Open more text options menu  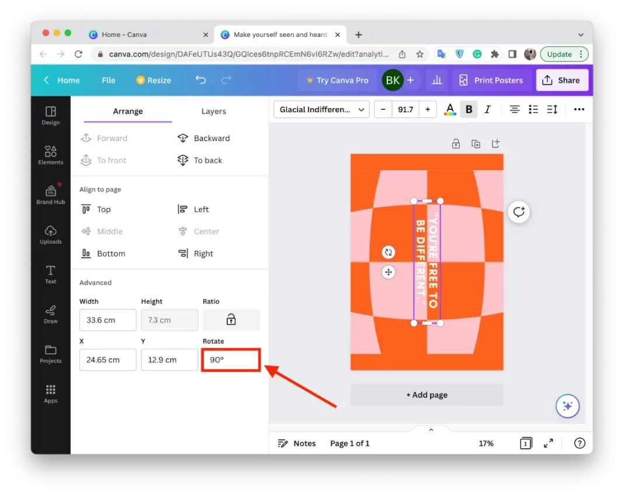click(x=579, y=109)
